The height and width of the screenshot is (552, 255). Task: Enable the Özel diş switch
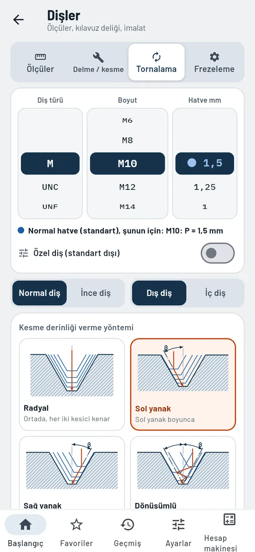pyautogui.click(x=218, y=253)
